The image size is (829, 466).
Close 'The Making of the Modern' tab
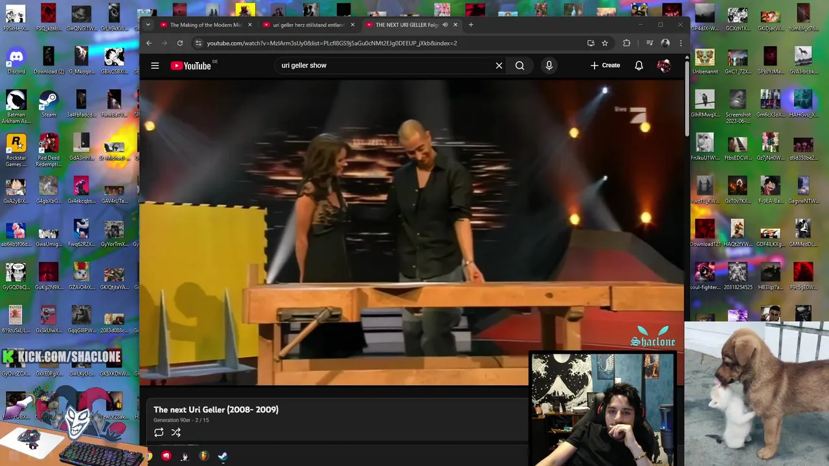pyautogui.click(x=249, y=25)
